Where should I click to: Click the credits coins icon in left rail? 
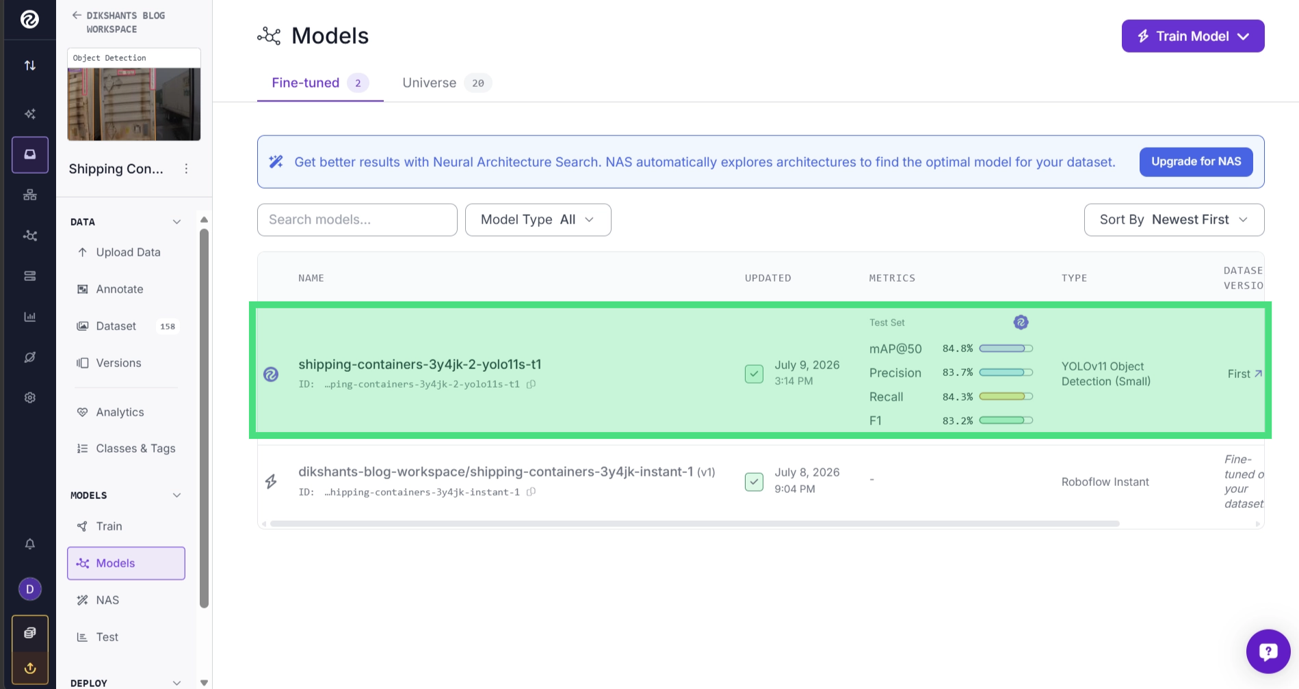(30, 633)
